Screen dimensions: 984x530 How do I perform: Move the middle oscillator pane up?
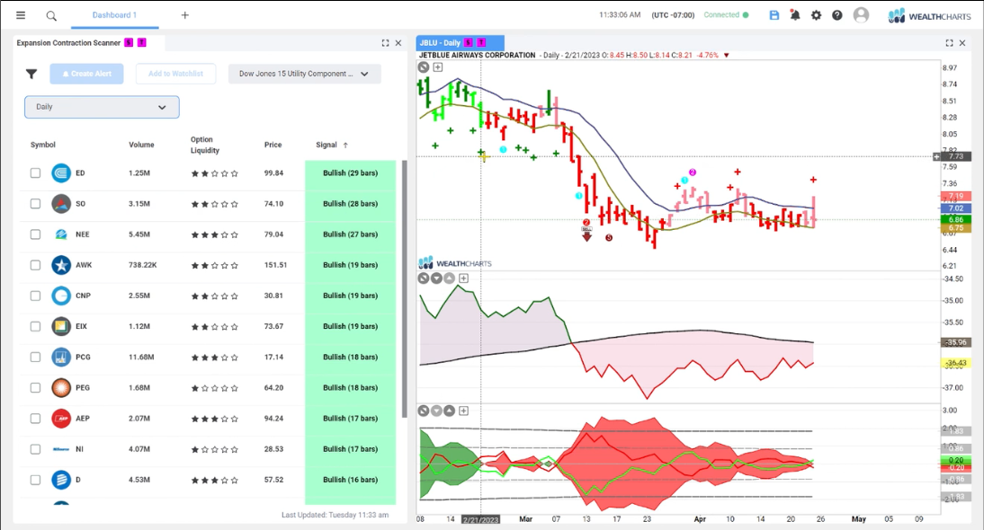click(x=450, y=278)
